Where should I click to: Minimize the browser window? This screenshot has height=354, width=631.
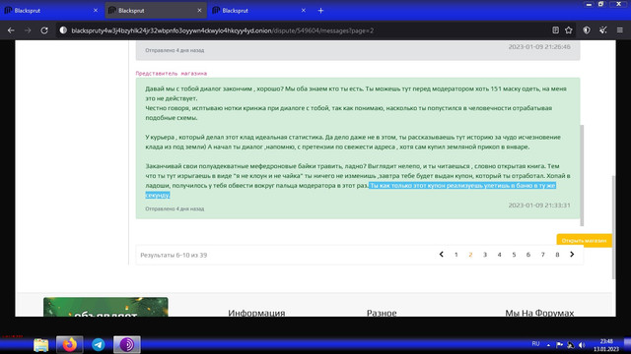coord(589,4)
